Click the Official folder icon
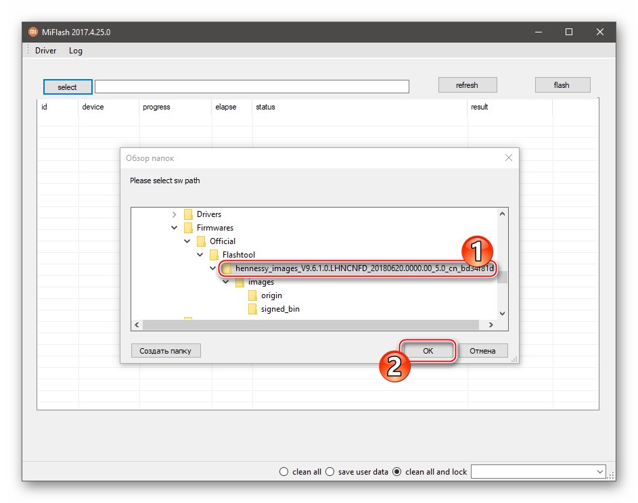This screenshot has width=638, height=503. (x=201, y=241)
